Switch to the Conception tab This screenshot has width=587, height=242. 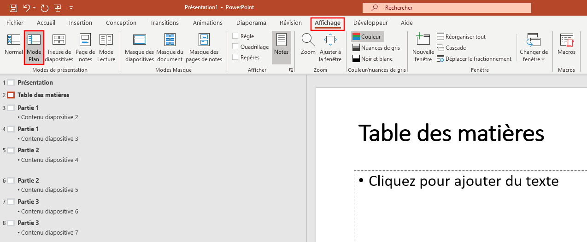pos(121,23)
